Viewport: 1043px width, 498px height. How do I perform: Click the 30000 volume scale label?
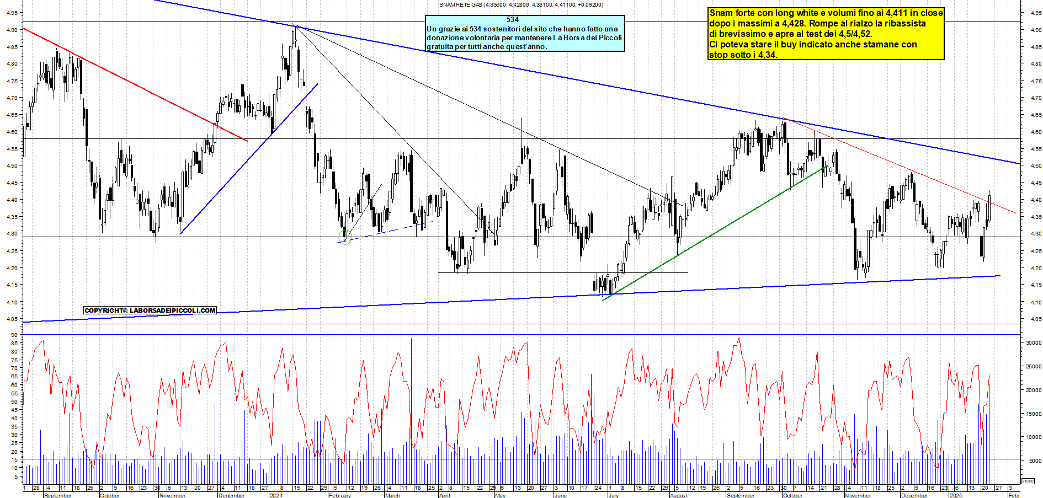[1033, 342]
